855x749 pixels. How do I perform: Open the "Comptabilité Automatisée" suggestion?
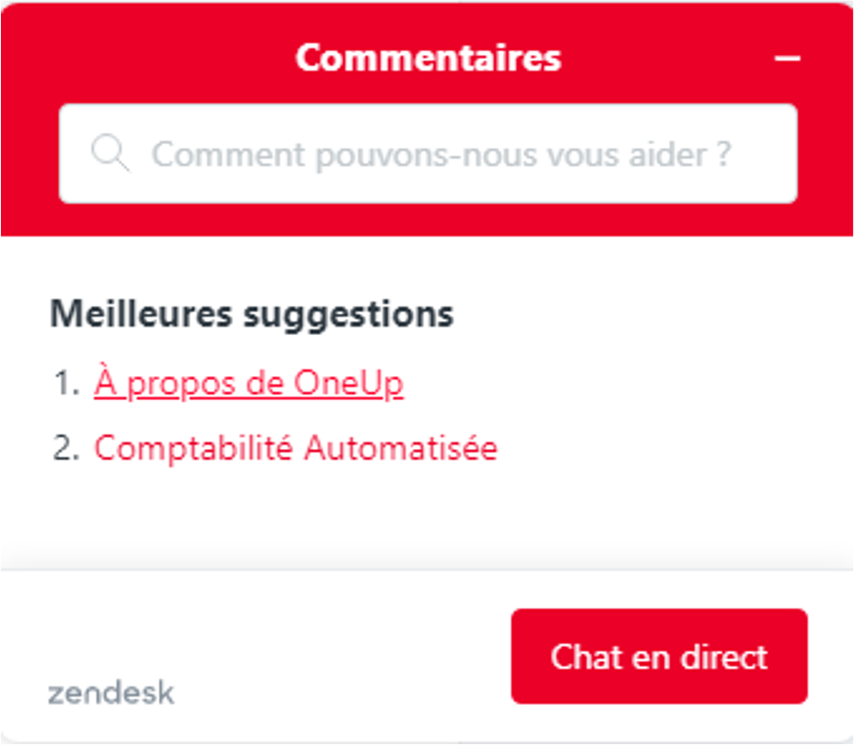296,448
